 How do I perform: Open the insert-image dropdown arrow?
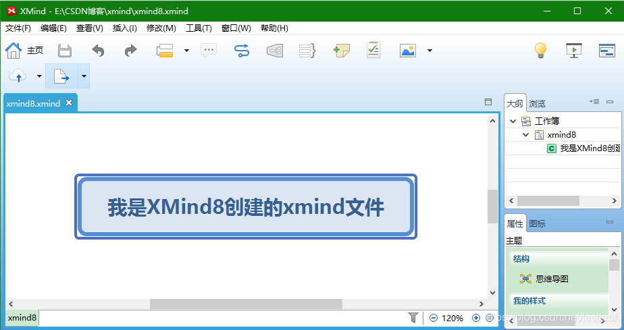click(430, 51)
